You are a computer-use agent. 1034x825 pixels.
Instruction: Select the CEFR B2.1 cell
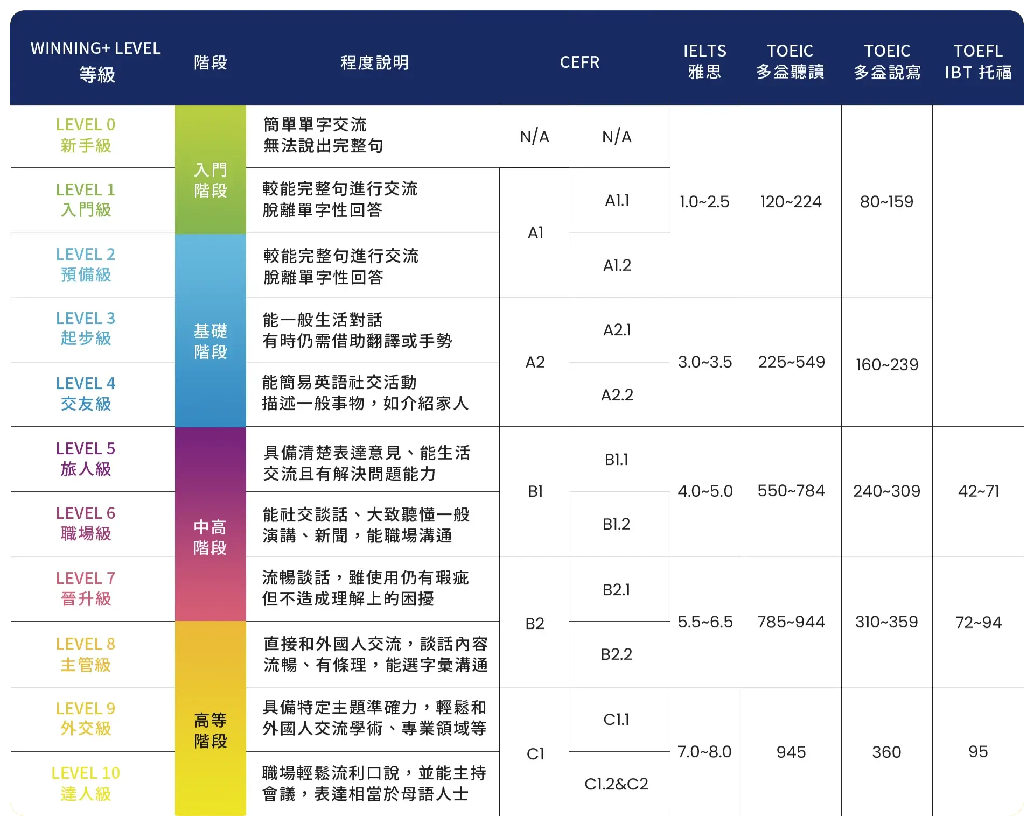[x=618, y=590]
